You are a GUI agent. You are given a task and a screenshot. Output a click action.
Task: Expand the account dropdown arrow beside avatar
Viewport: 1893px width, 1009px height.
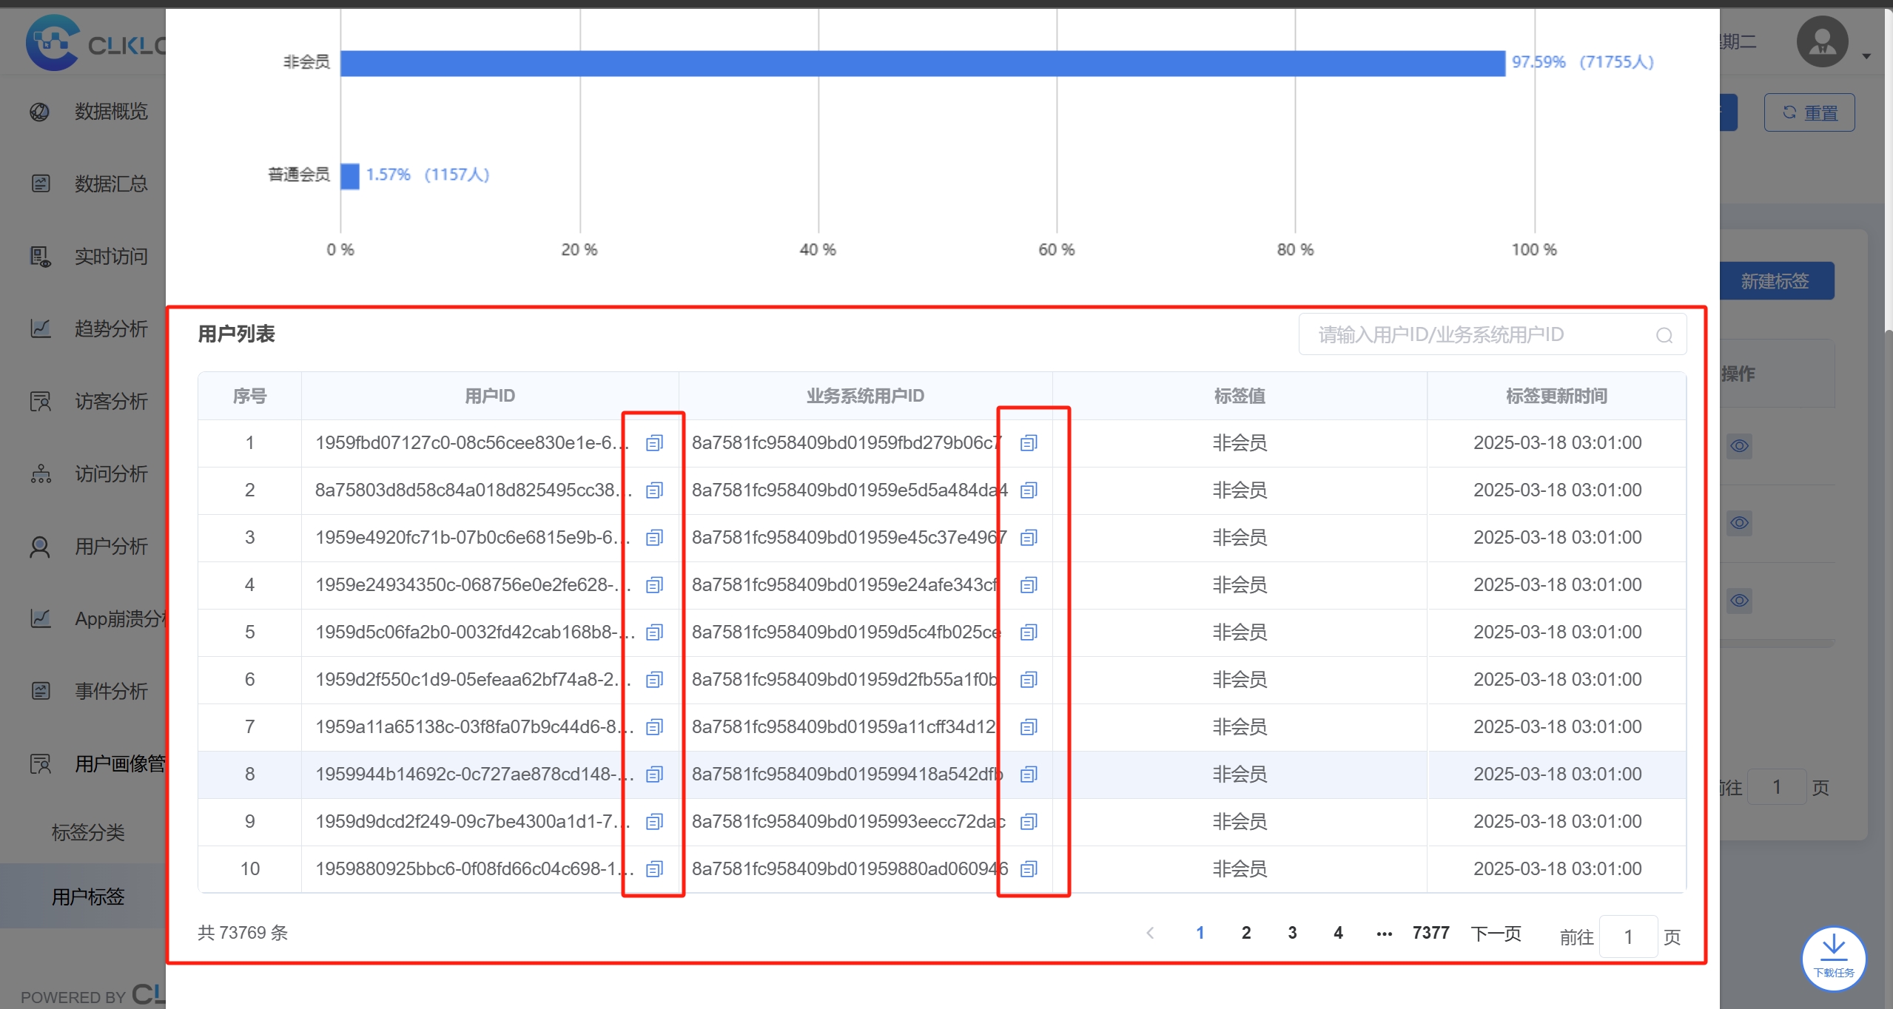click(x=1866, y=55)
